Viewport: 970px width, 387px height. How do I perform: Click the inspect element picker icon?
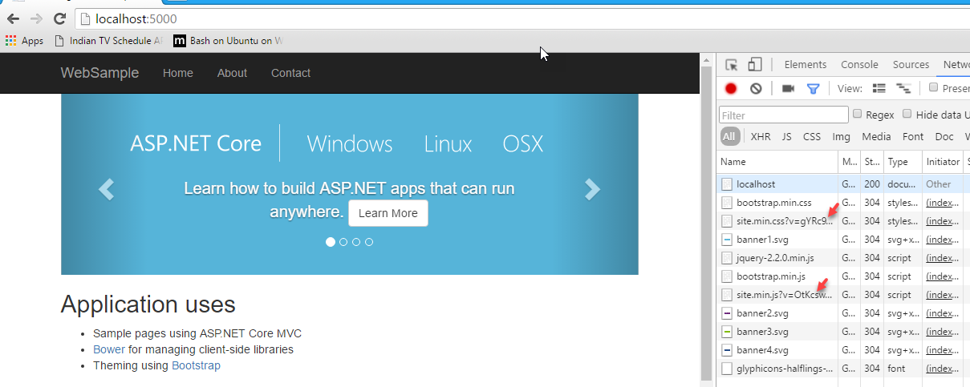[731, 65]
